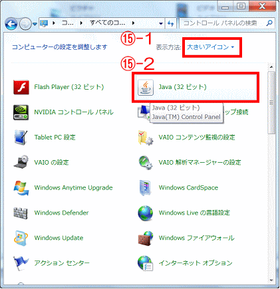Expand the 大きいアイコン view dropdown
This screenshot has height=289, width=280.
pos(211,47)
